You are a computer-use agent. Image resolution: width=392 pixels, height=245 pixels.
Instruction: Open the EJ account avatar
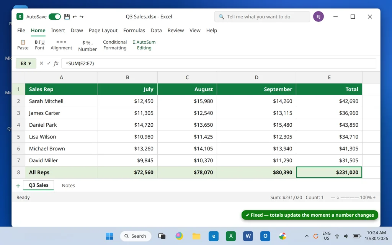(x=318, y=16)
